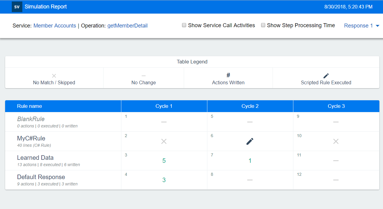Select the 3 value in Default Response Cycle 1
This screenshot has height=209, width=383.
[164, 180]
